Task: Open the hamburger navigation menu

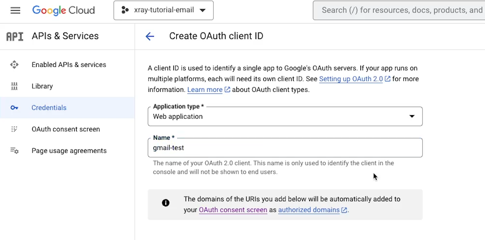Action: (x=15, y=11)
